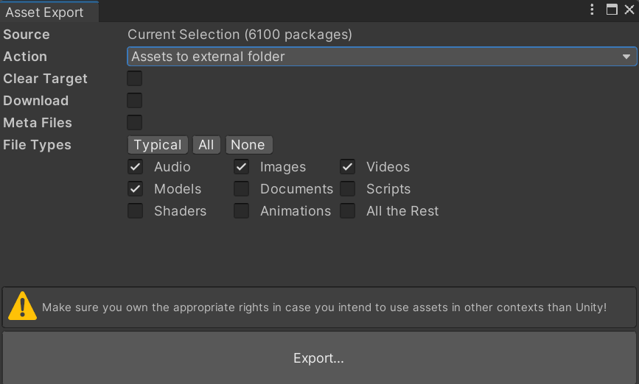Uncheck the Videos checkbox

(x=347, y=167)
